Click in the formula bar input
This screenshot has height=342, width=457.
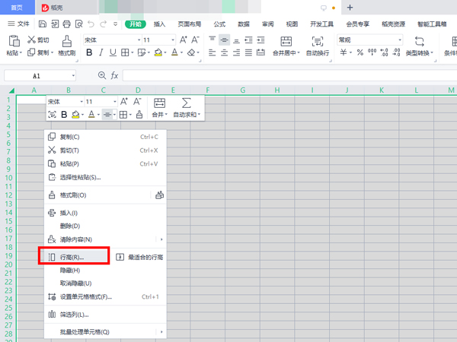289,75
